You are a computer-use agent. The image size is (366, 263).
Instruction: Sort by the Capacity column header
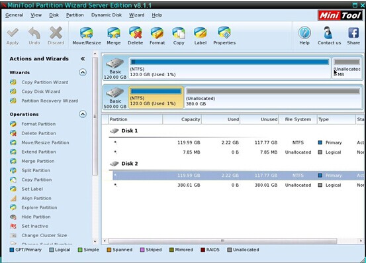pos(182,119)
